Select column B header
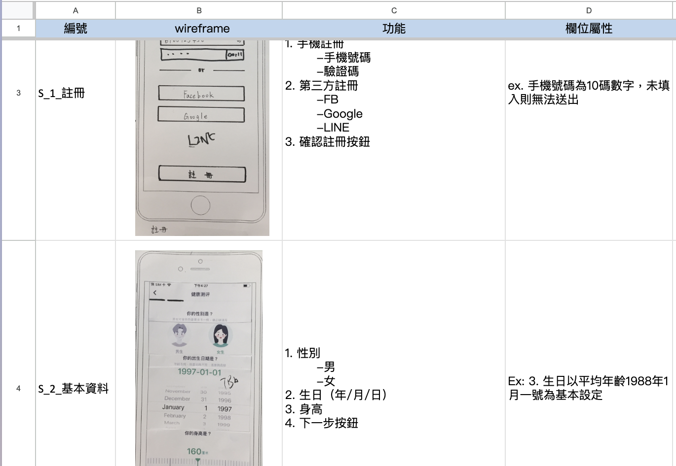Image resolution: width=676 pixels, height=466 pixels. 199,10
